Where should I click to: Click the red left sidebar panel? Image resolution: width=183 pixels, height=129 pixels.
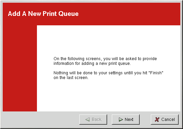pyautogui.click(x=20, y=68)
